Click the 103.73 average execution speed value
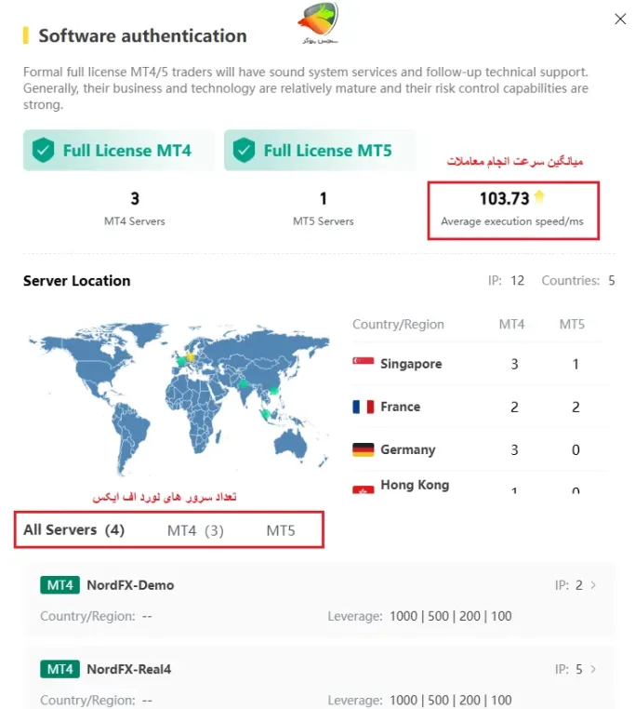The image size is (635, 709). (504, 198)
